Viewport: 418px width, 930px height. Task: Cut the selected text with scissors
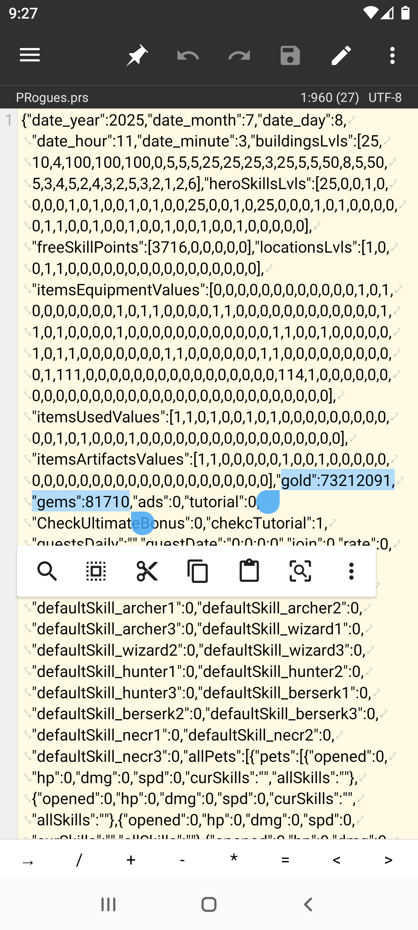point(147,571)
